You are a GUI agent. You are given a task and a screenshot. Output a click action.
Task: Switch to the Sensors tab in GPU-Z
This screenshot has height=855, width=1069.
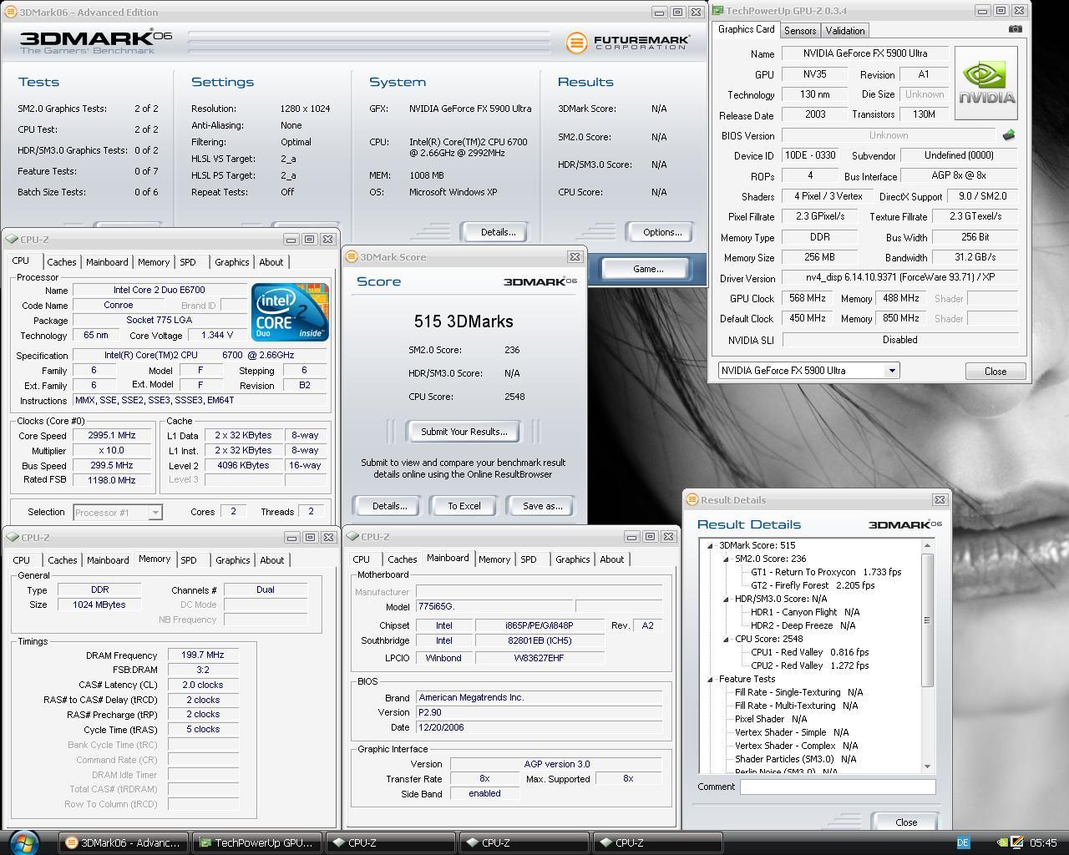pyautogui.click(x=799, y=30)
